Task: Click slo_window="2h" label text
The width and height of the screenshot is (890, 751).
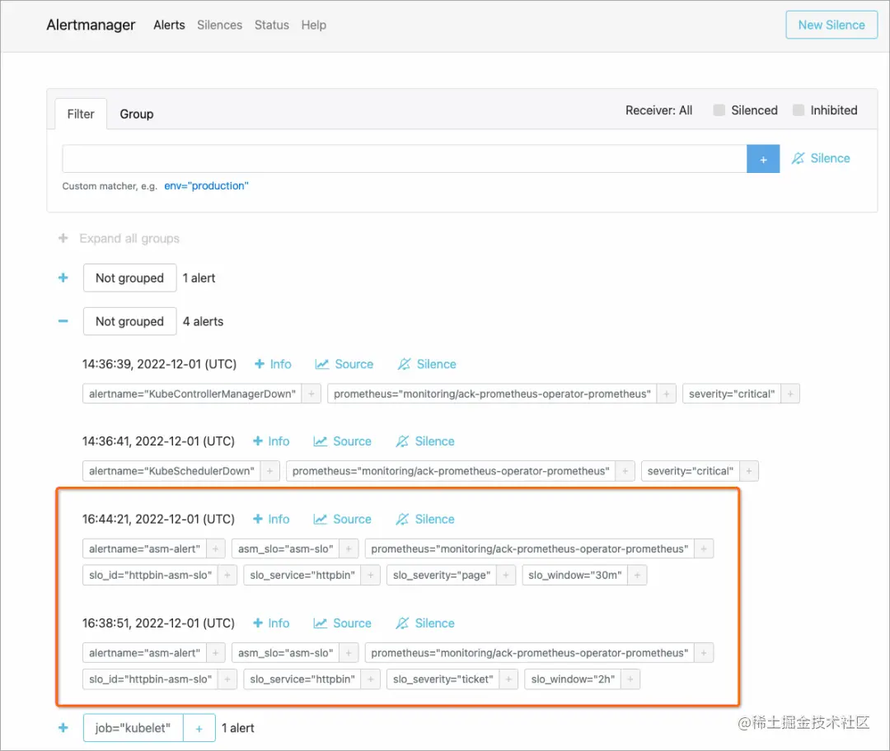Action: pos(573,679)
